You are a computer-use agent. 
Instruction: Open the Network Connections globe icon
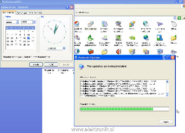point(146,38)
